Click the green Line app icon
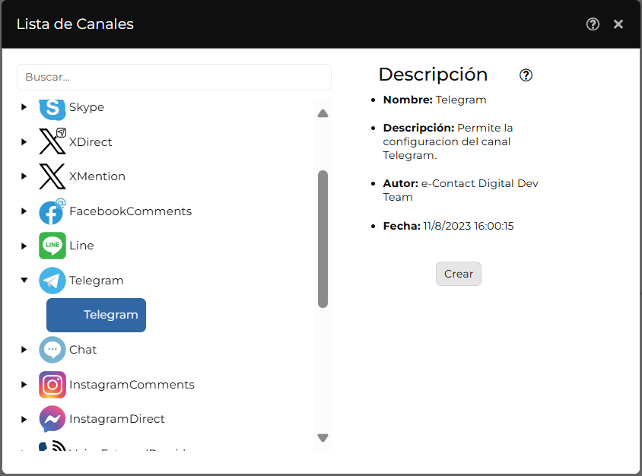This screenshot has width=642, height=476. (x=52, y=246)
